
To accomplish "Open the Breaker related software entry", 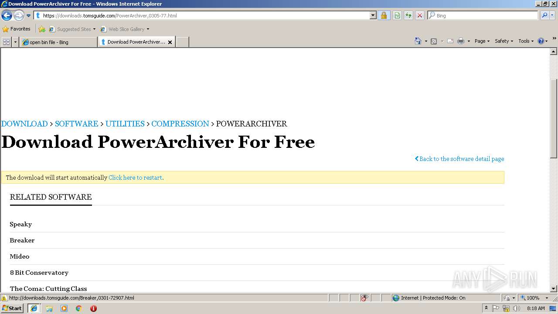I will tap(22, 240).
